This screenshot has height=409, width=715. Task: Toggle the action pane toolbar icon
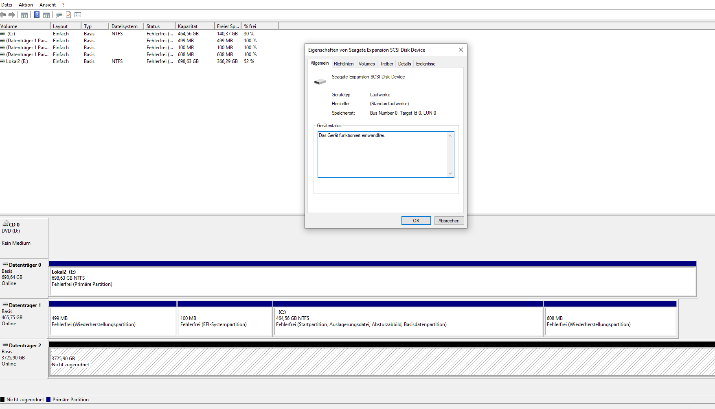[46, 15]
